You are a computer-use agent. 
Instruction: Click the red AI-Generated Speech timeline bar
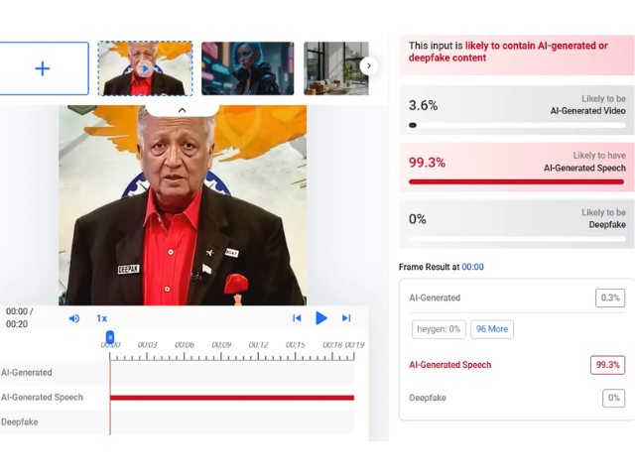coord(232,398)
